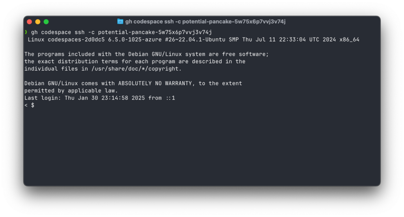This screenshot has height=217, width=404.
Task: Minimize the window with the yellow button
Action: click(38, 22)
